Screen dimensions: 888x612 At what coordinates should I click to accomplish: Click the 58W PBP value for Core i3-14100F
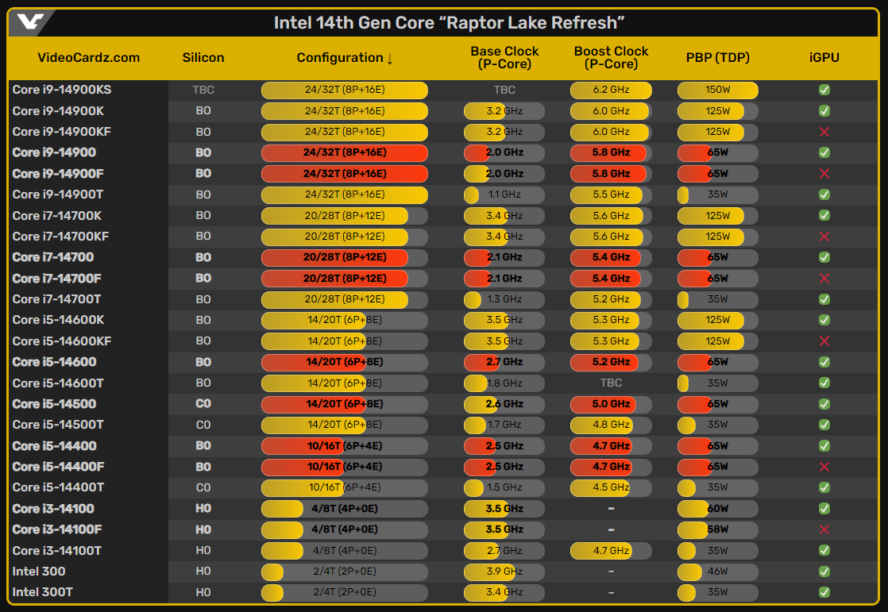tap(717, 529)
